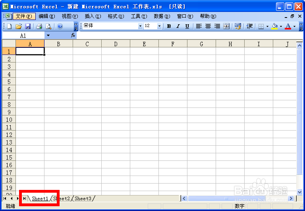The height and width of the screenshot is (211, 305).
Task: Click the vertical scrollbar thumb
Action: pos(299,112)
